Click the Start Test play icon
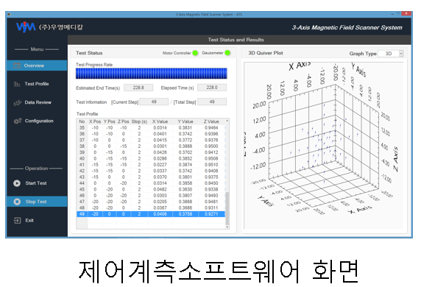Viewport: 421px width, 287px height. pos(17,183)
